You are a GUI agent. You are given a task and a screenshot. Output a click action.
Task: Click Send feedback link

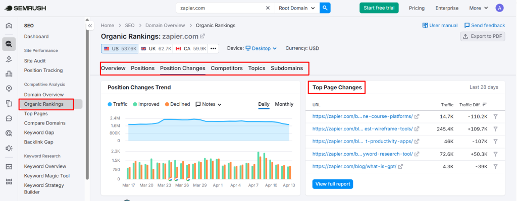click(485, 25)
